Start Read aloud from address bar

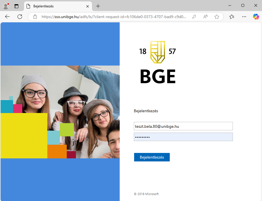tap(205, 17)
